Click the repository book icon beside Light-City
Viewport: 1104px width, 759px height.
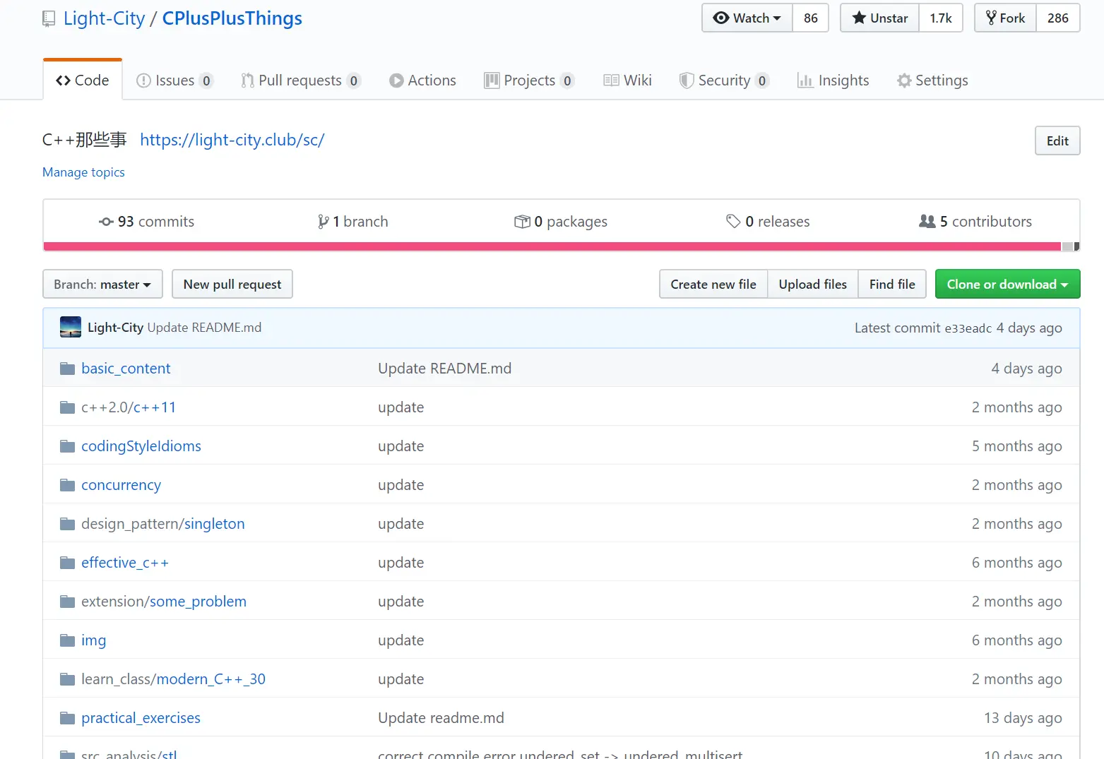pos(49,19)
